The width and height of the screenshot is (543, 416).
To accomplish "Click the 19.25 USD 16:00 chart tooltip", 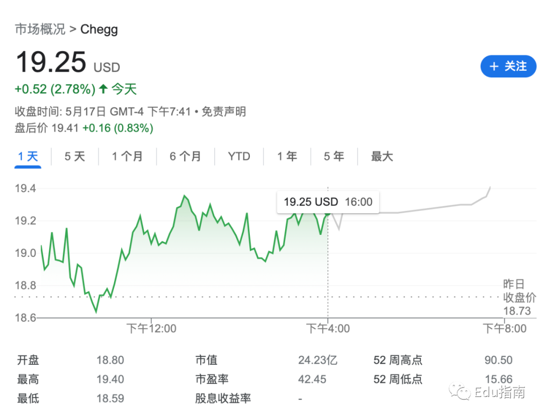I will coord(328,202).
